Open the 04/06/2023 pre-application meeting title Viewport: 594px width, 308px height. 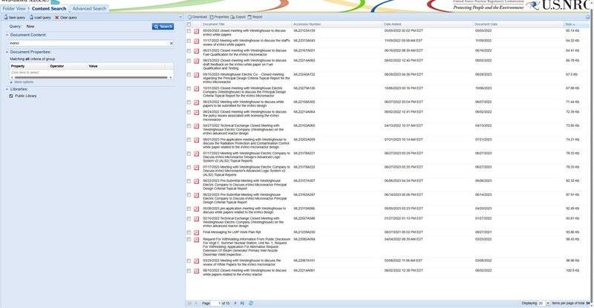[244, 210]
